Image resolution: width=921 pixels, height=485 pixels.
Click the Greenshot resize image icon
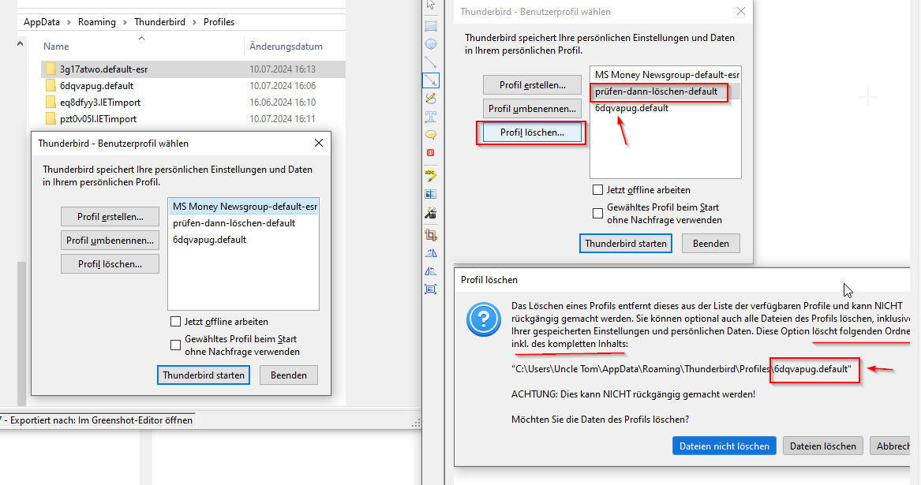pos(431,289)
